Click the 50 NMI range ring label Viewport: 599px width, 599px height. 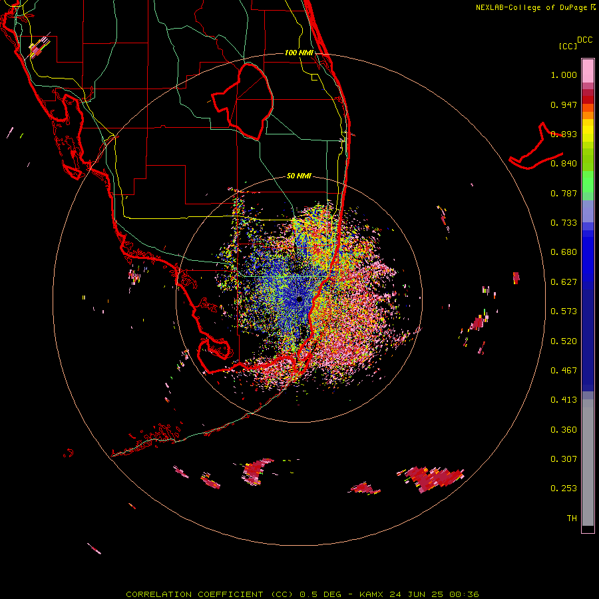coord(299,176)
